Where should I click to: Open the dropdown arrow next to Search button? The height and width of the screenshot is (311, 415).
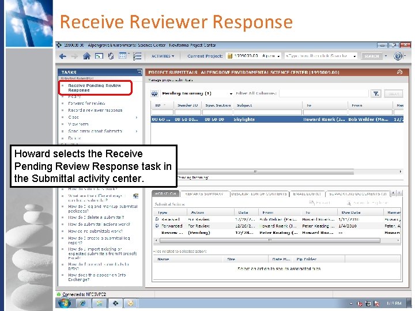pyautogui.click(x=386, y=56)
